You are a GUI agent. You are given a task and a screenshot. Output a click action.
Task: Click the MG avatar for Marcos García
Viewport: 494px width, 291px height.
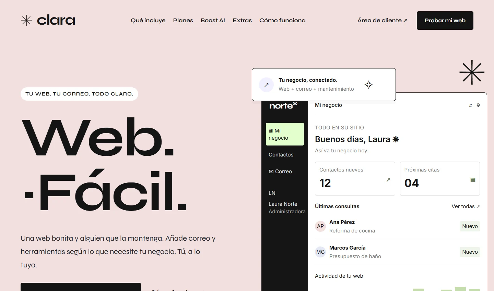(320, 252)
